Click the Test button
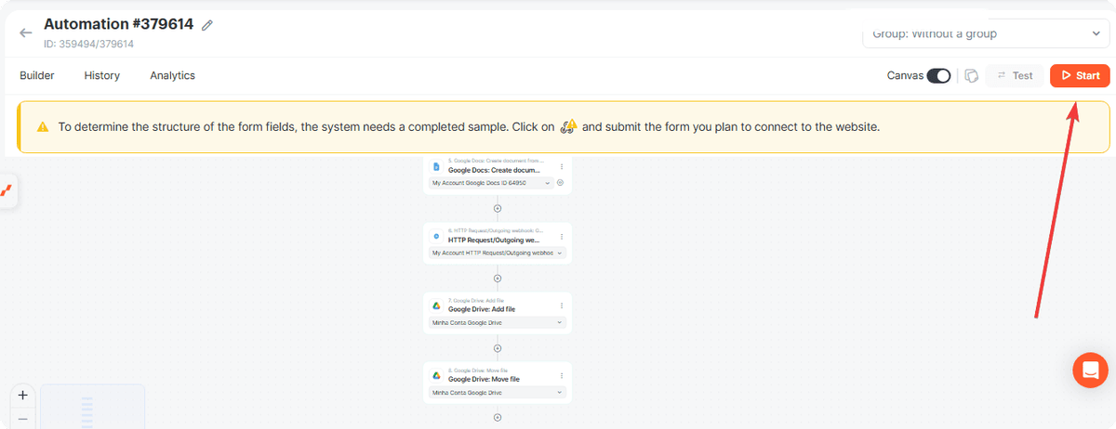This screenshot has width=1116, height=429. [1015, 76]
